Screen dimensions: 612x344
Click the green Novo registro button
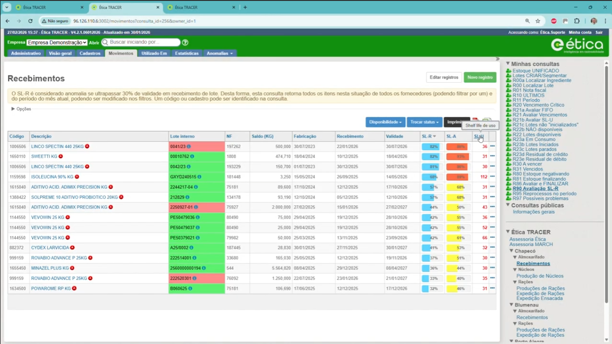click(x=480, y=77)
